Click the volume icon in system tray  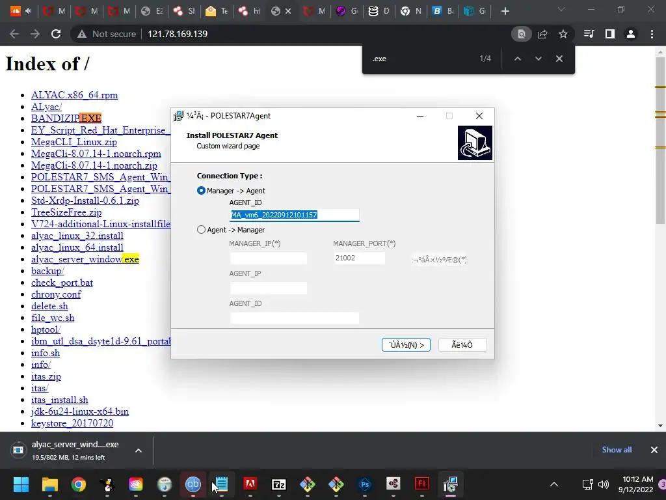coord(603,484)
